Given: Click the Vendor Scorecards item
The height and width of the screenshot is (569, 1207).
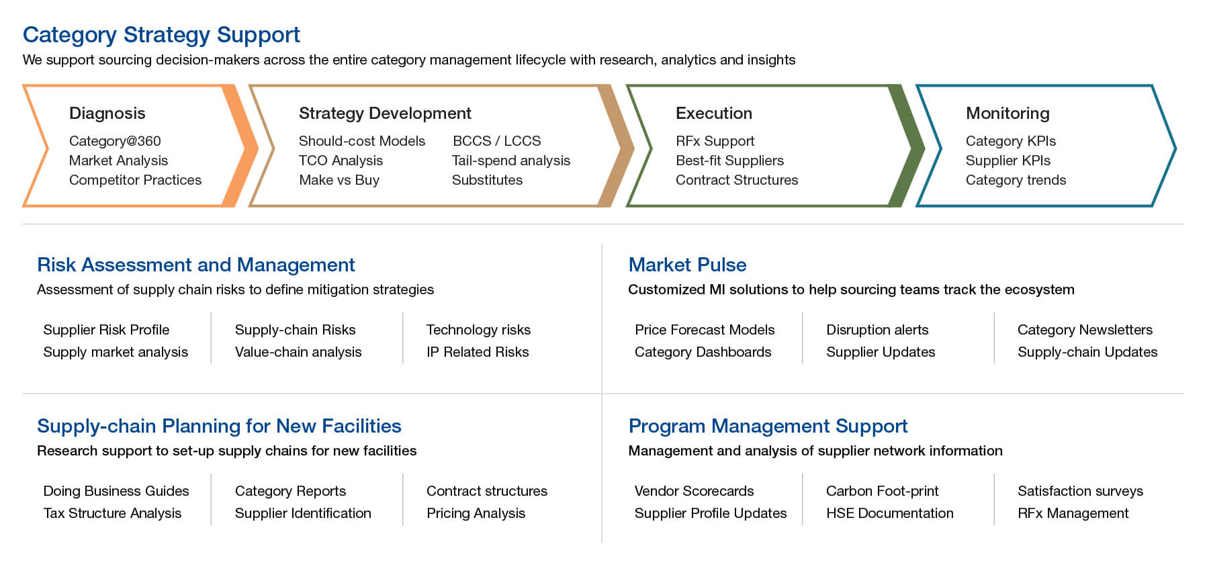Looking at the screenshot, I should [x=694, y=491].
